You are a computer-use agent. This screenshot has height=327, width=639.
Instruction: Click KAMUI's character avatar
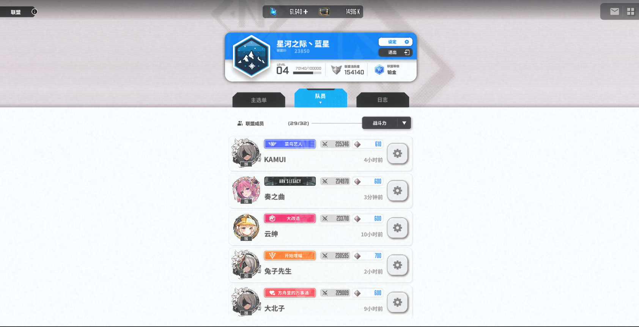point(246,153)
